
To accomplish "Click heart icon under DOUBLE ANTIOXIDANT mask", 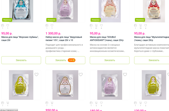I will tap(101, 25).
